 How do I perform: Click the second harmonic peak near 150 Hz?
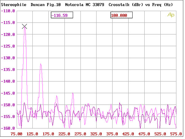tap(41, 64)
